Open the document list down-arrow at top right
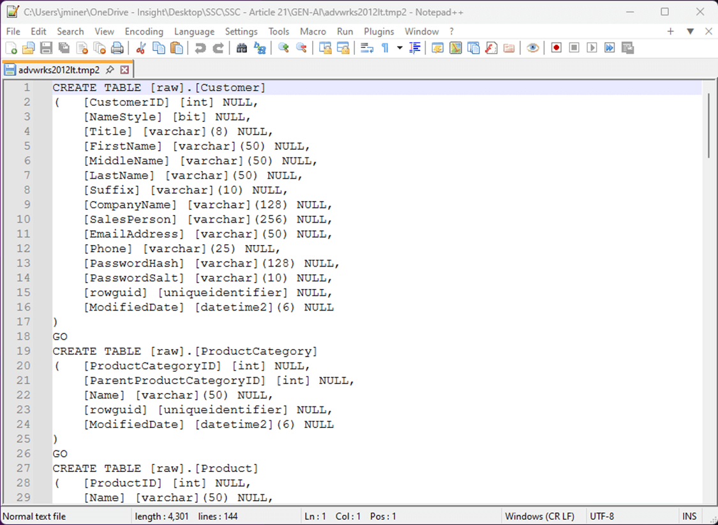The image size is (718, 525). click(691, 32)
